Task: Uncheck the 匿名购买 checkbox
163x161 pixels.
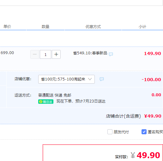Action: pyautogui.click(x=144, y=132)
